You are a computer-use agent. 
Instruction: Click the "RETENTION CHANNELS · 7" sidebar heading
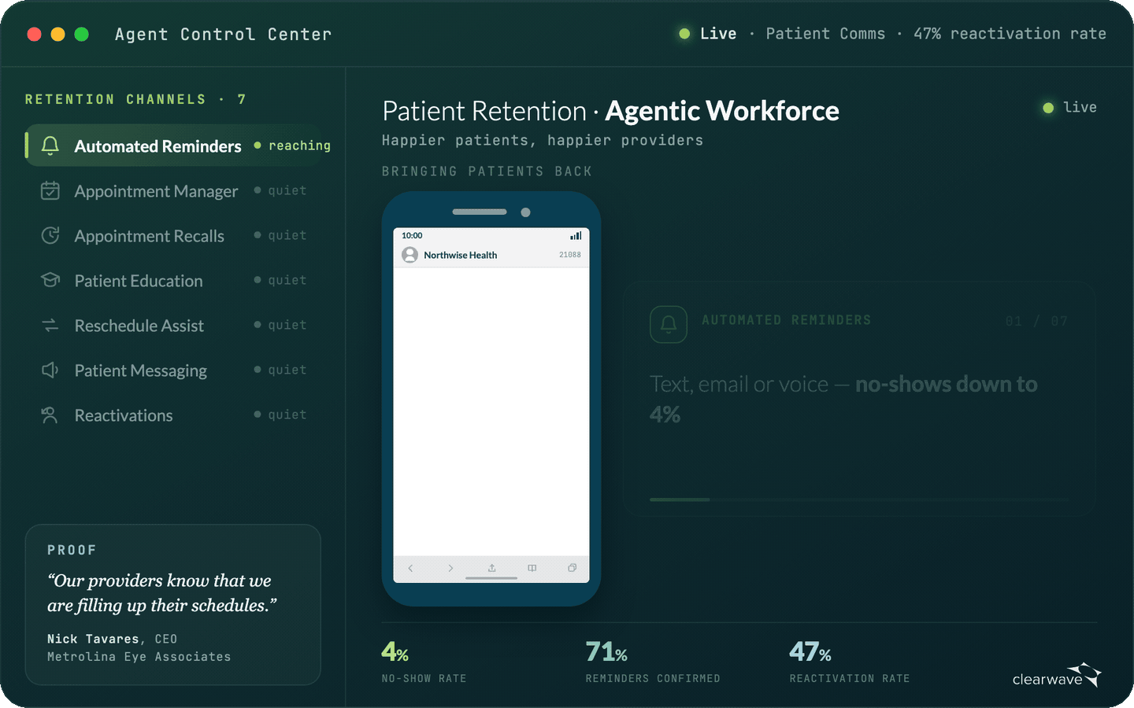click(135, 99)
